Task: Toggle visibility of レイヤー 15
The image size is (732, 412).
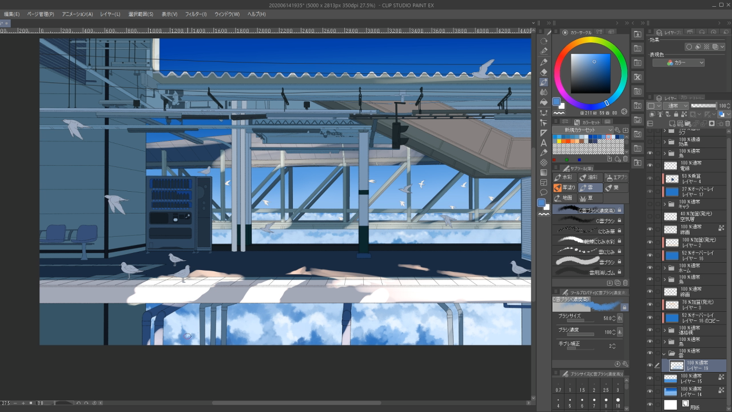Action: 650,378
